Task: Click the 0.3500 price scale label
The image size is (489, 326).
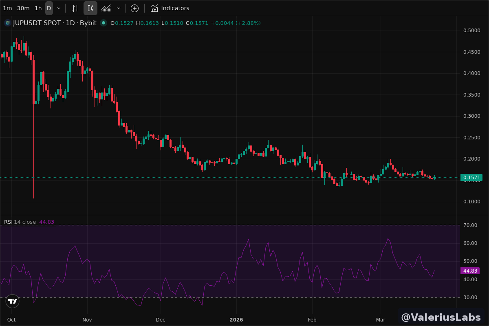Action: coord(471,95)
